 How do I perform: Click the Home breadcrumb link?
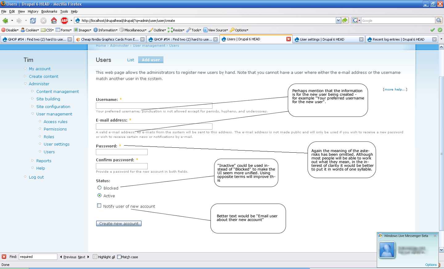point(101,46)
